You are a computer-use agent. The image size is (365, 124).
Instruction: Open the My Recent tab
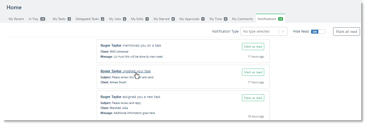[x=16, y=19]
